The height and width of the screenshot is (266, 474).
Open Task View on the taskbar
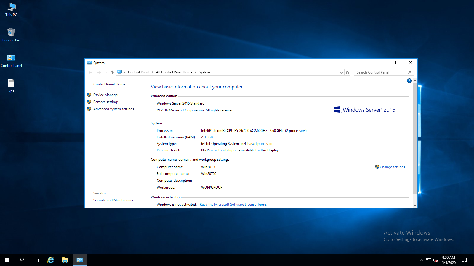point(36,260)
